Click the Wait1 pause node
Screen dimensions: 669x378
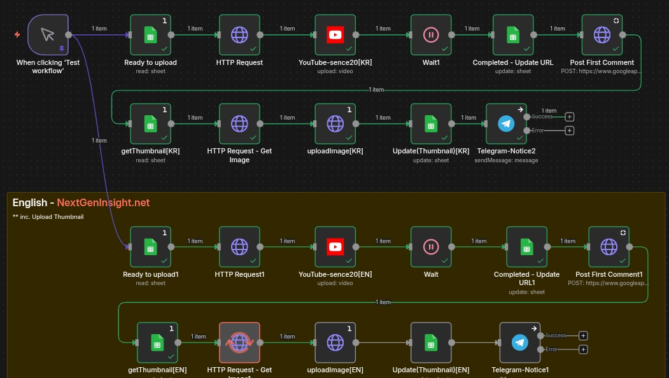click(430, 35)
